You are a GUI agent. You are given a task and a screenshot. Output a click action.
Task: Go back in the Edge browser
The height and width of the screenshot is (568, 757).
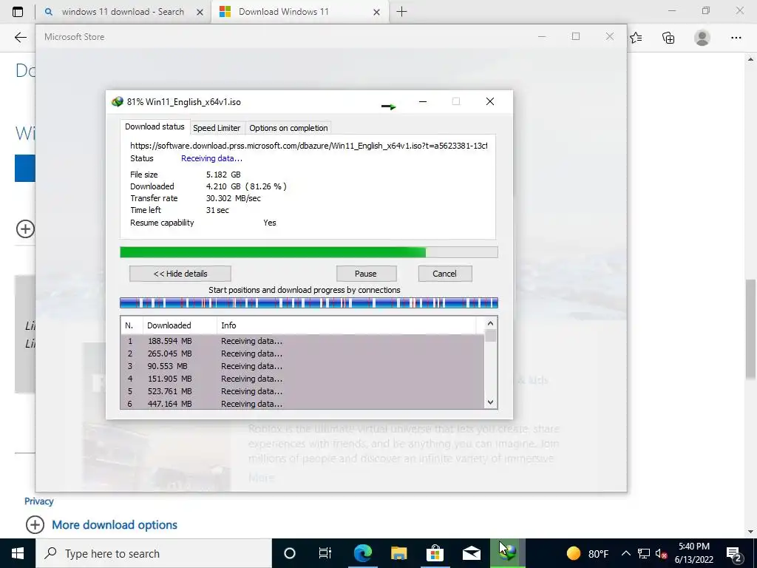pos(20,38)
